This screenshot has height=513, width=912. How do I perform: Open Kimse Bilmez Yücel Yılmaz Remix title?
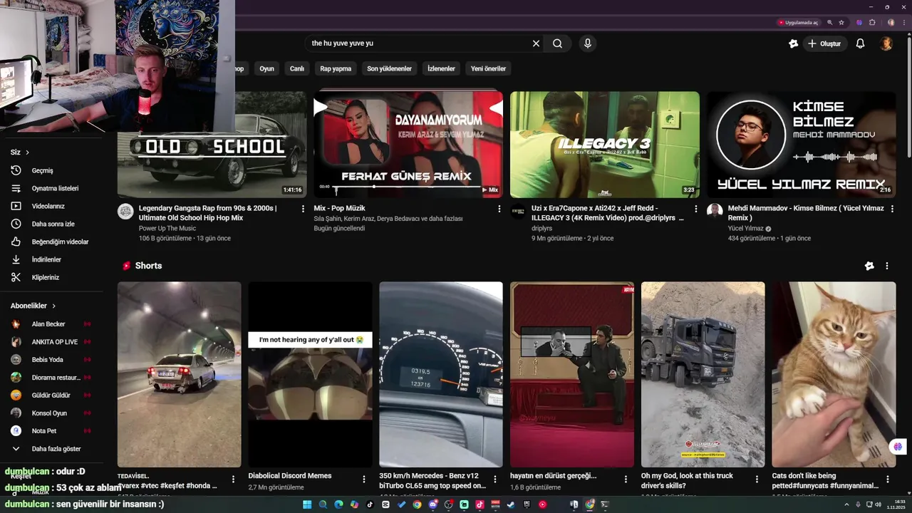click(806, 213)
